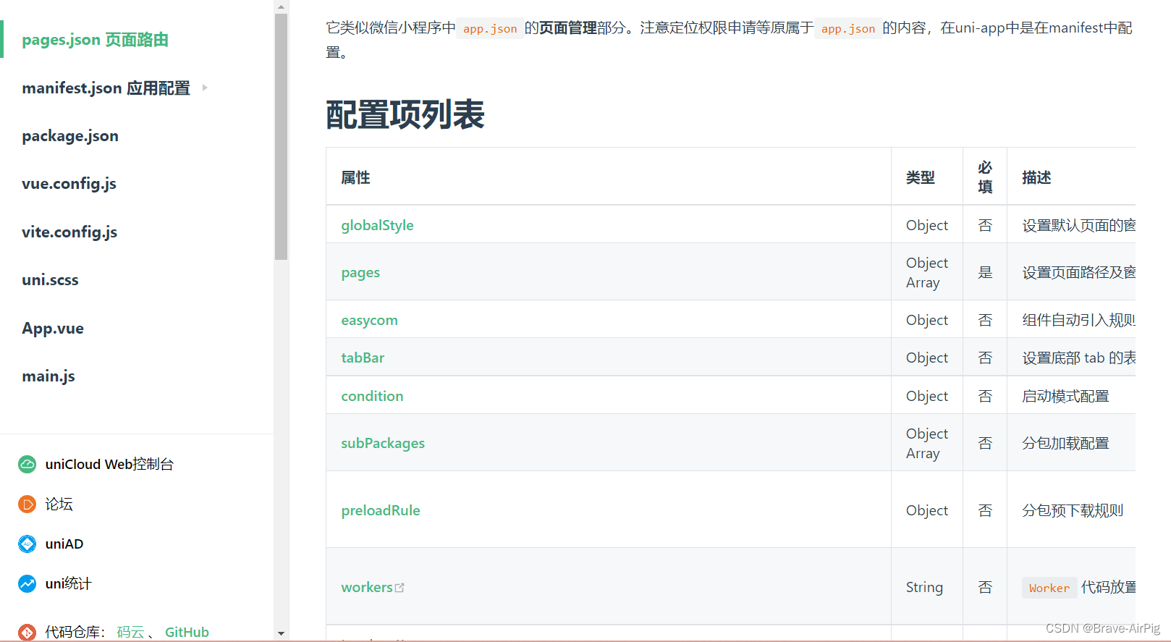Click Object type cell in globalStyle row
This screenshot has height=642, width=1171.
pos(927,225)
